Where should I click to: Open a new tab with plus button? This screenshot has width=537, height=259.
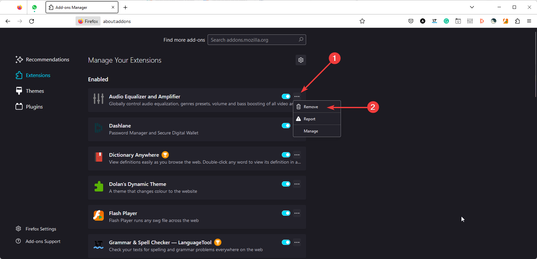coord(125,7)
